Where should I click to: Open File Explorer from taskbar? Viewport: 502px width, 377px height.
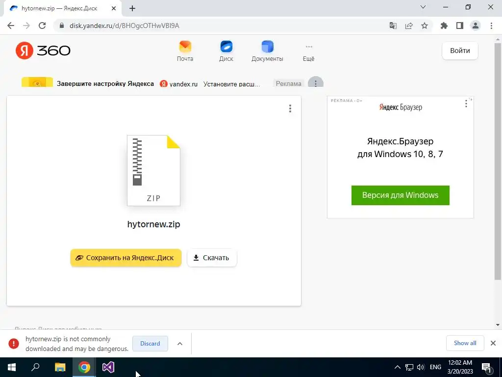(x=60, y=367)
